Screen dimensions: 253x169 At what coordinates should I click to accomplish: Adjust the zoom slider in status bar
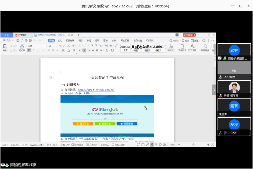[x=194, y=145]
